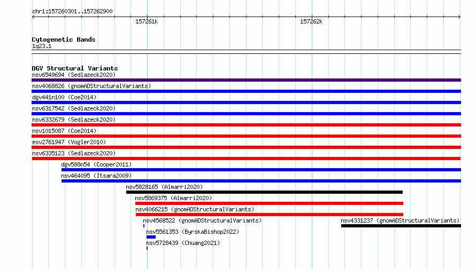Click nsv6317542 (Sedlazeck2020) label
This screenshot has height=269, width=476.
click(x=74, y=108)
